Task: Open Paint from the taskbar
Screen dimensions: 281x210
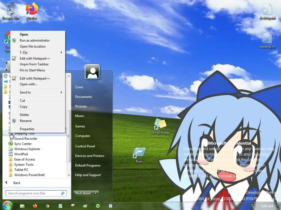Action: click(x=85, y=206)
